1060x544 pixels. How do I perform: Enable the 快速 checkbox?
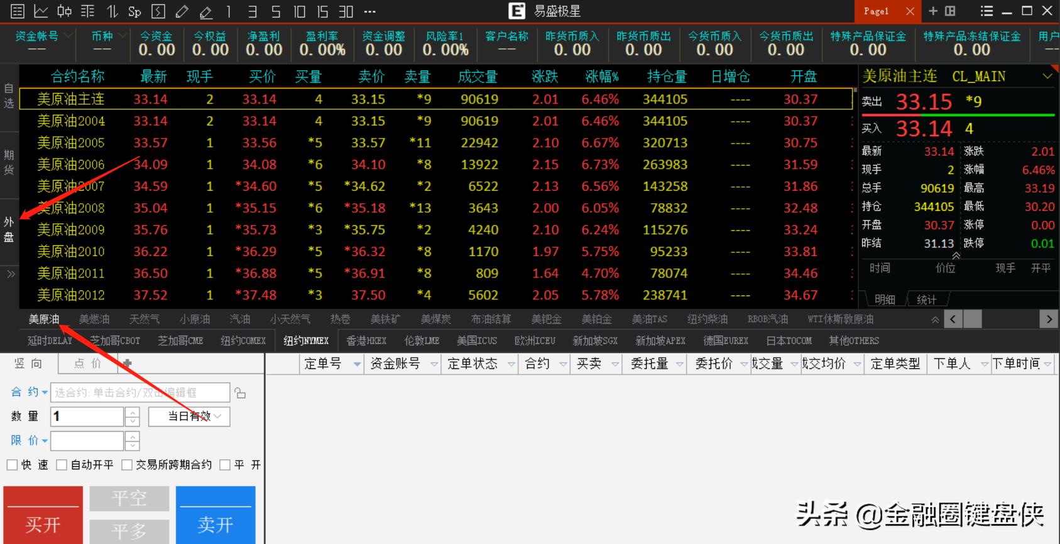pos(12,465)
